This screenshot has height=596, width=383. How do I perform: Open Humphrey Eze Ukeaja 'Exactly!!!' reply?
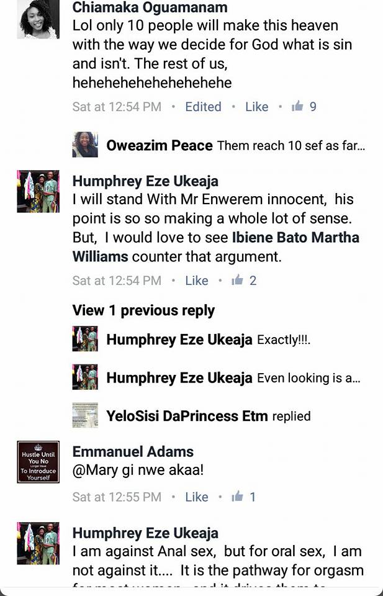[208, 340]
